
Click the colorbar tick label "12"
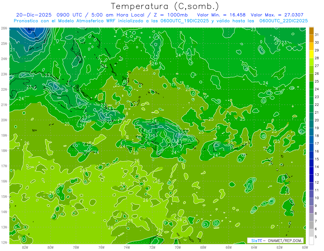pyautogui.click(x=317, y=182)
